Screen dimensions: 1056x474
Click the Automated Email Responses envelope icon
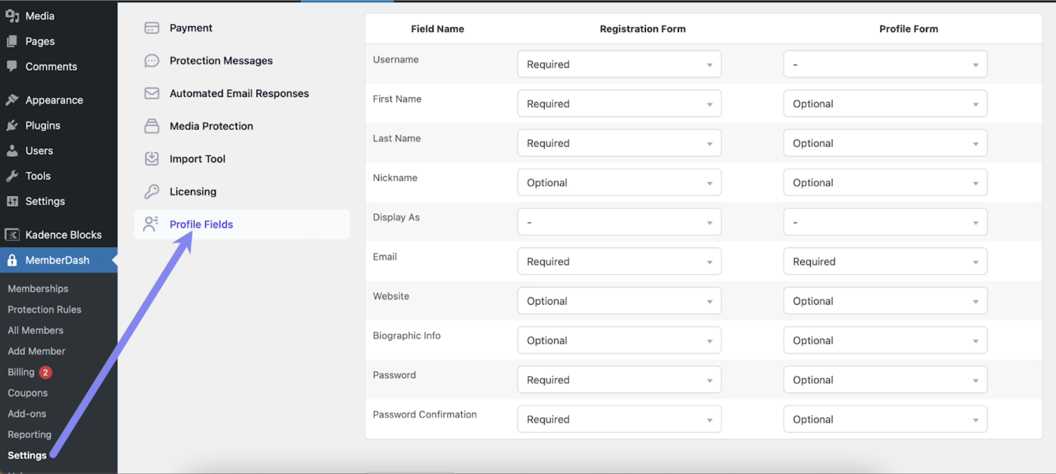[x=151, y=93]
